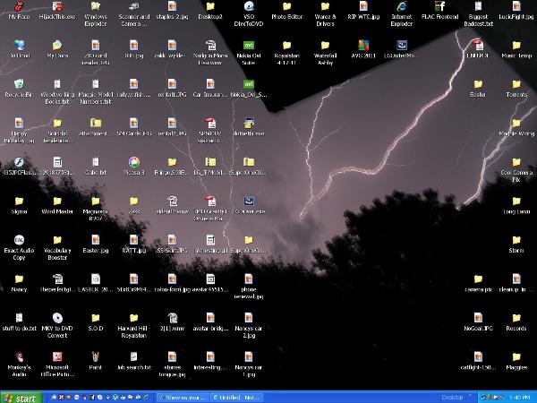The image size is (537, 403).
Task: Open the My Docs folder
Action: [57, 45]
